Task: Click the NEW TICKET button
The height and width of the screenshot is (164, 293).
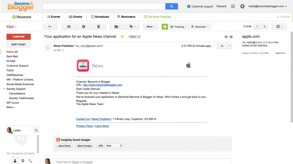Action: coord(19,45)
